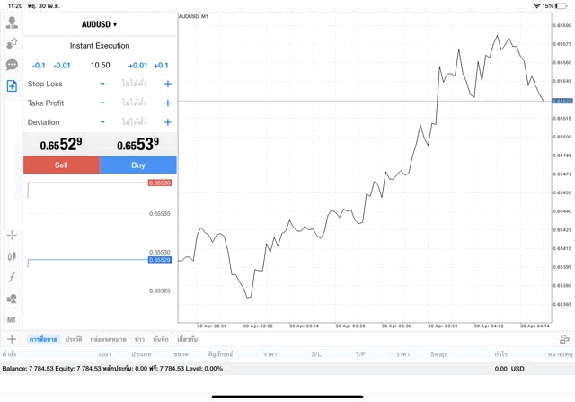The height and width of the screenshot is (402, 575).
Task: Open the indicators f icon
Action: pyautogui.click(x=12, y=277)
